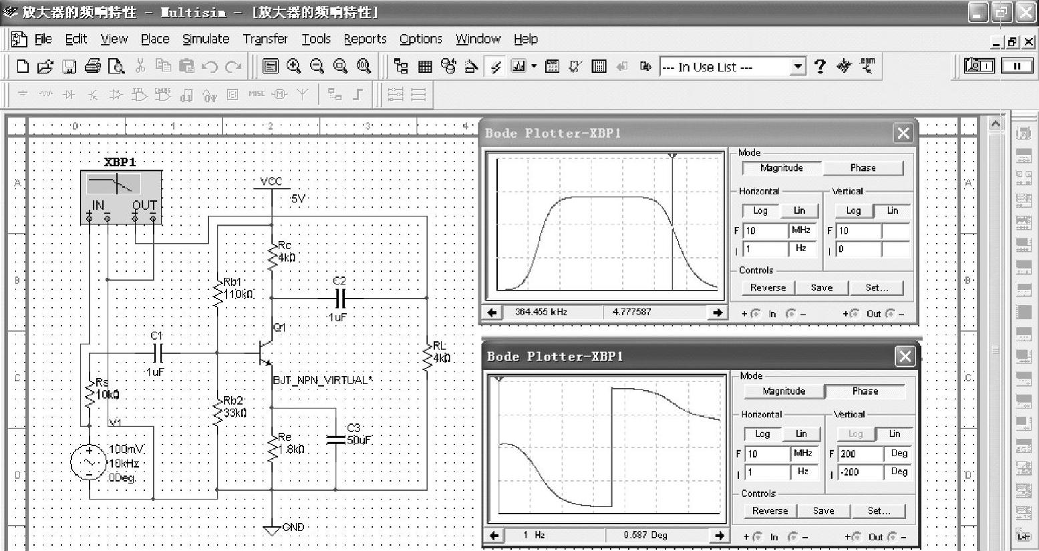Click Reverse button in upper Bode Plotter

coord(768,288)
